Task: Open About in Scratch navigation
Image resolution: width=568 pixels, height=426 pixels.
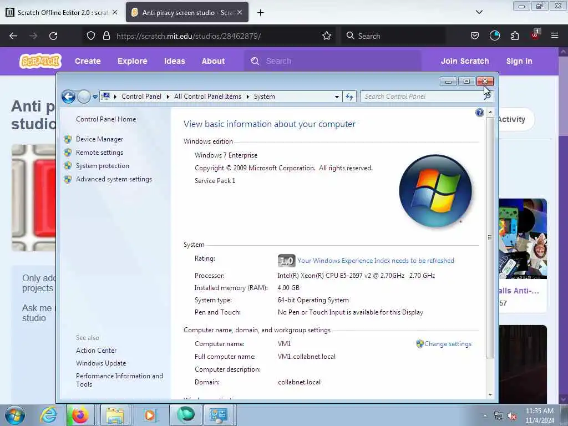Action: point(214,61)
